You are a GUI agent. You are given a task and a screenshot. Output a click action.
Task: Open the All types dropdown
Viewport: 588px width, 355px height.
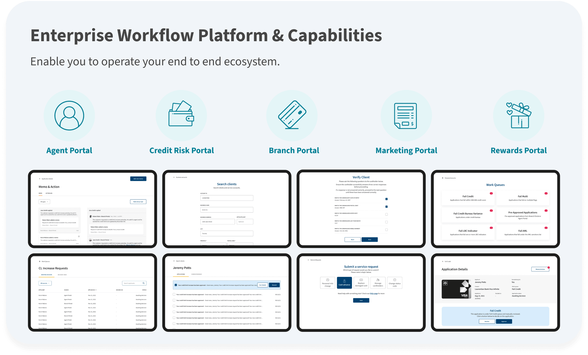[x=44, y=202]
